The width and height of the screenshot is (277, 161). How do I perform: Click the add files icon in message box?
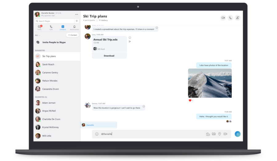pos(208,134)
